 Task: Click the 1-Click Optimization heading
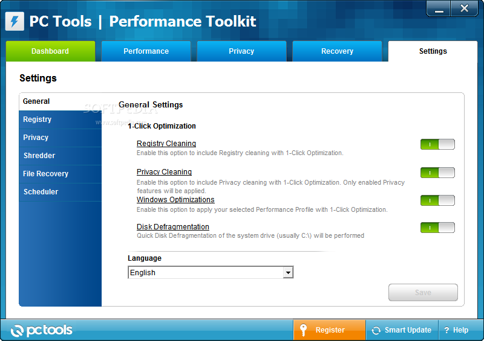pos(162,126)
